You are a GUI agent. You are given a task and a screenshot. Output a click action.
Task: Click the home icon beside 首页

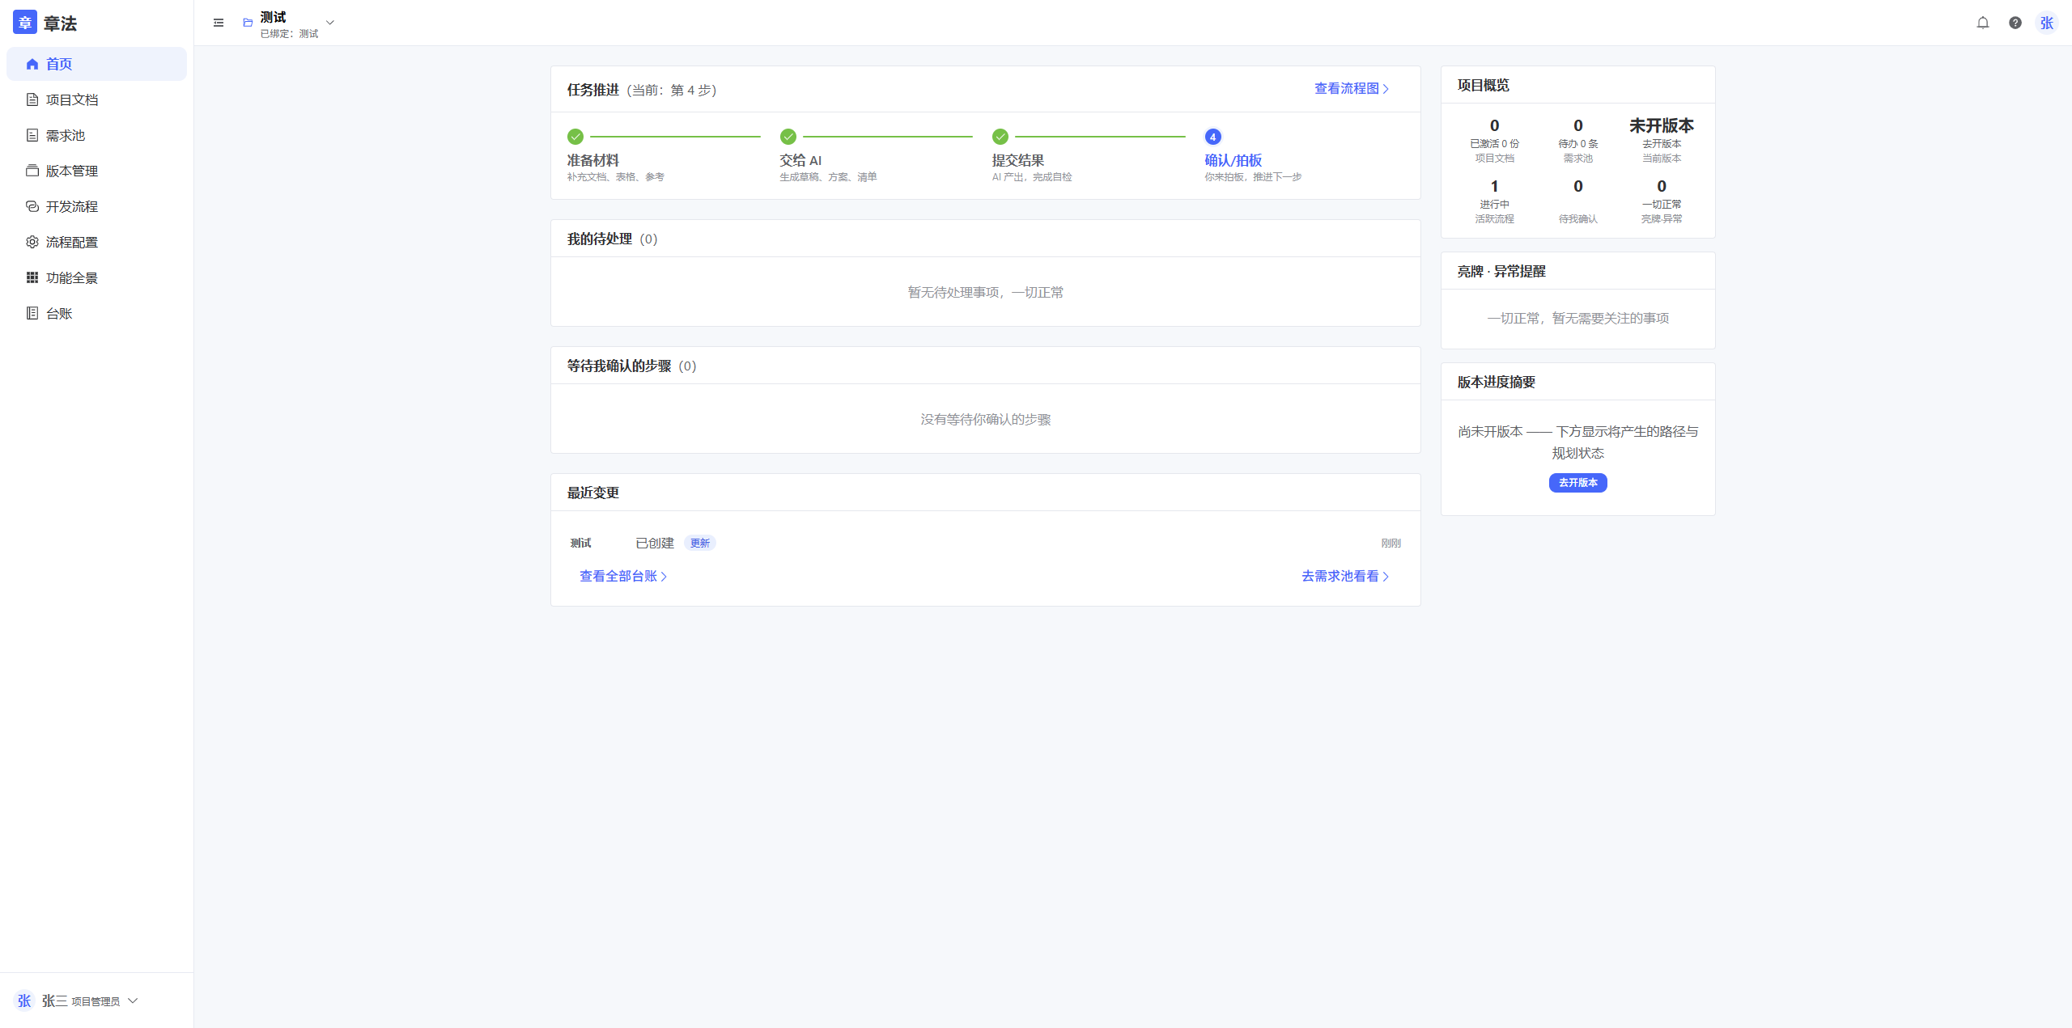[32, 64]
